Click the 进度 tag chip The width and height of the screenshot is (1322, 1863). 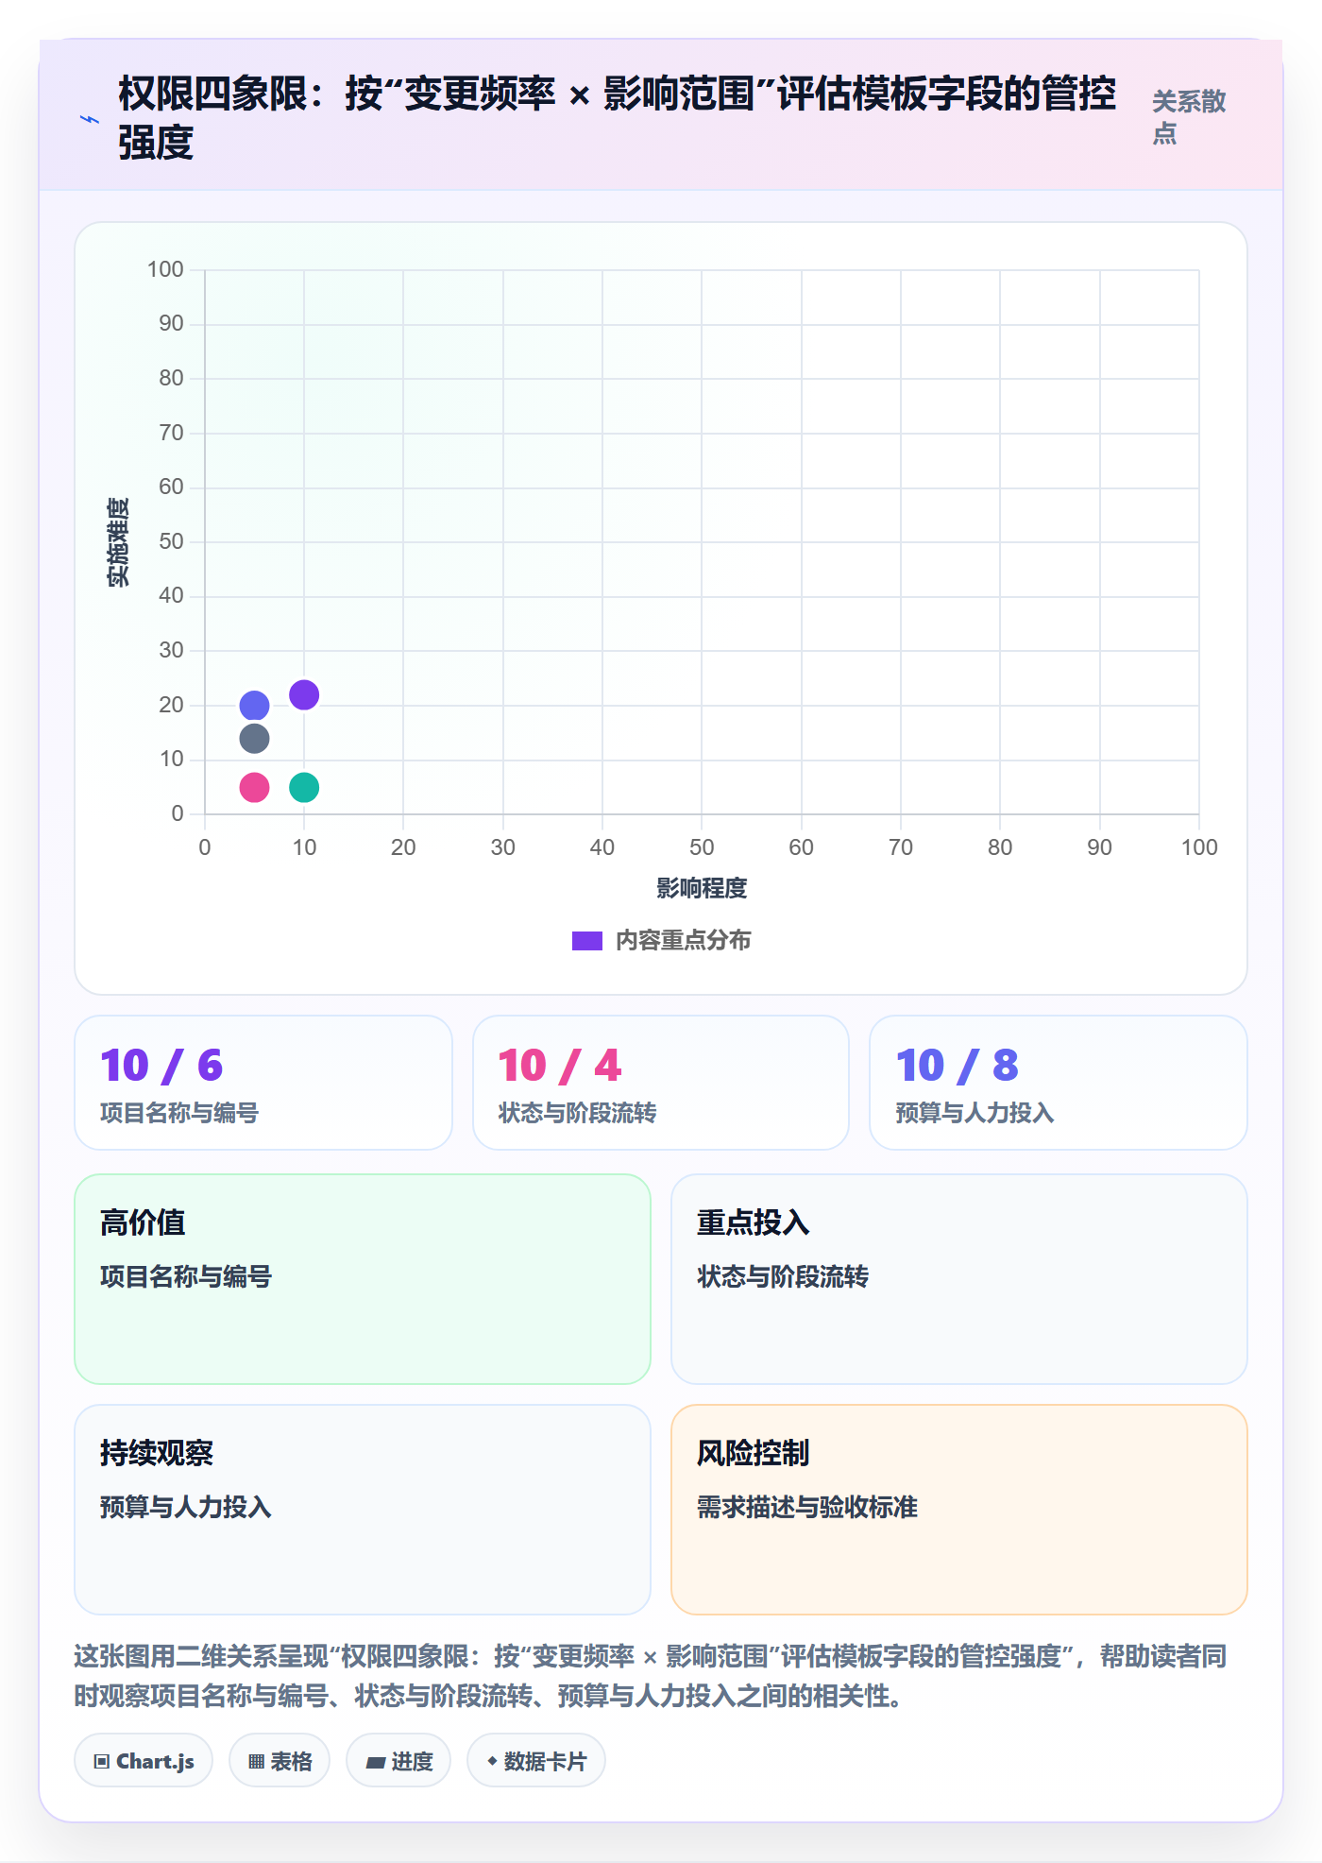pos(398,1761)
